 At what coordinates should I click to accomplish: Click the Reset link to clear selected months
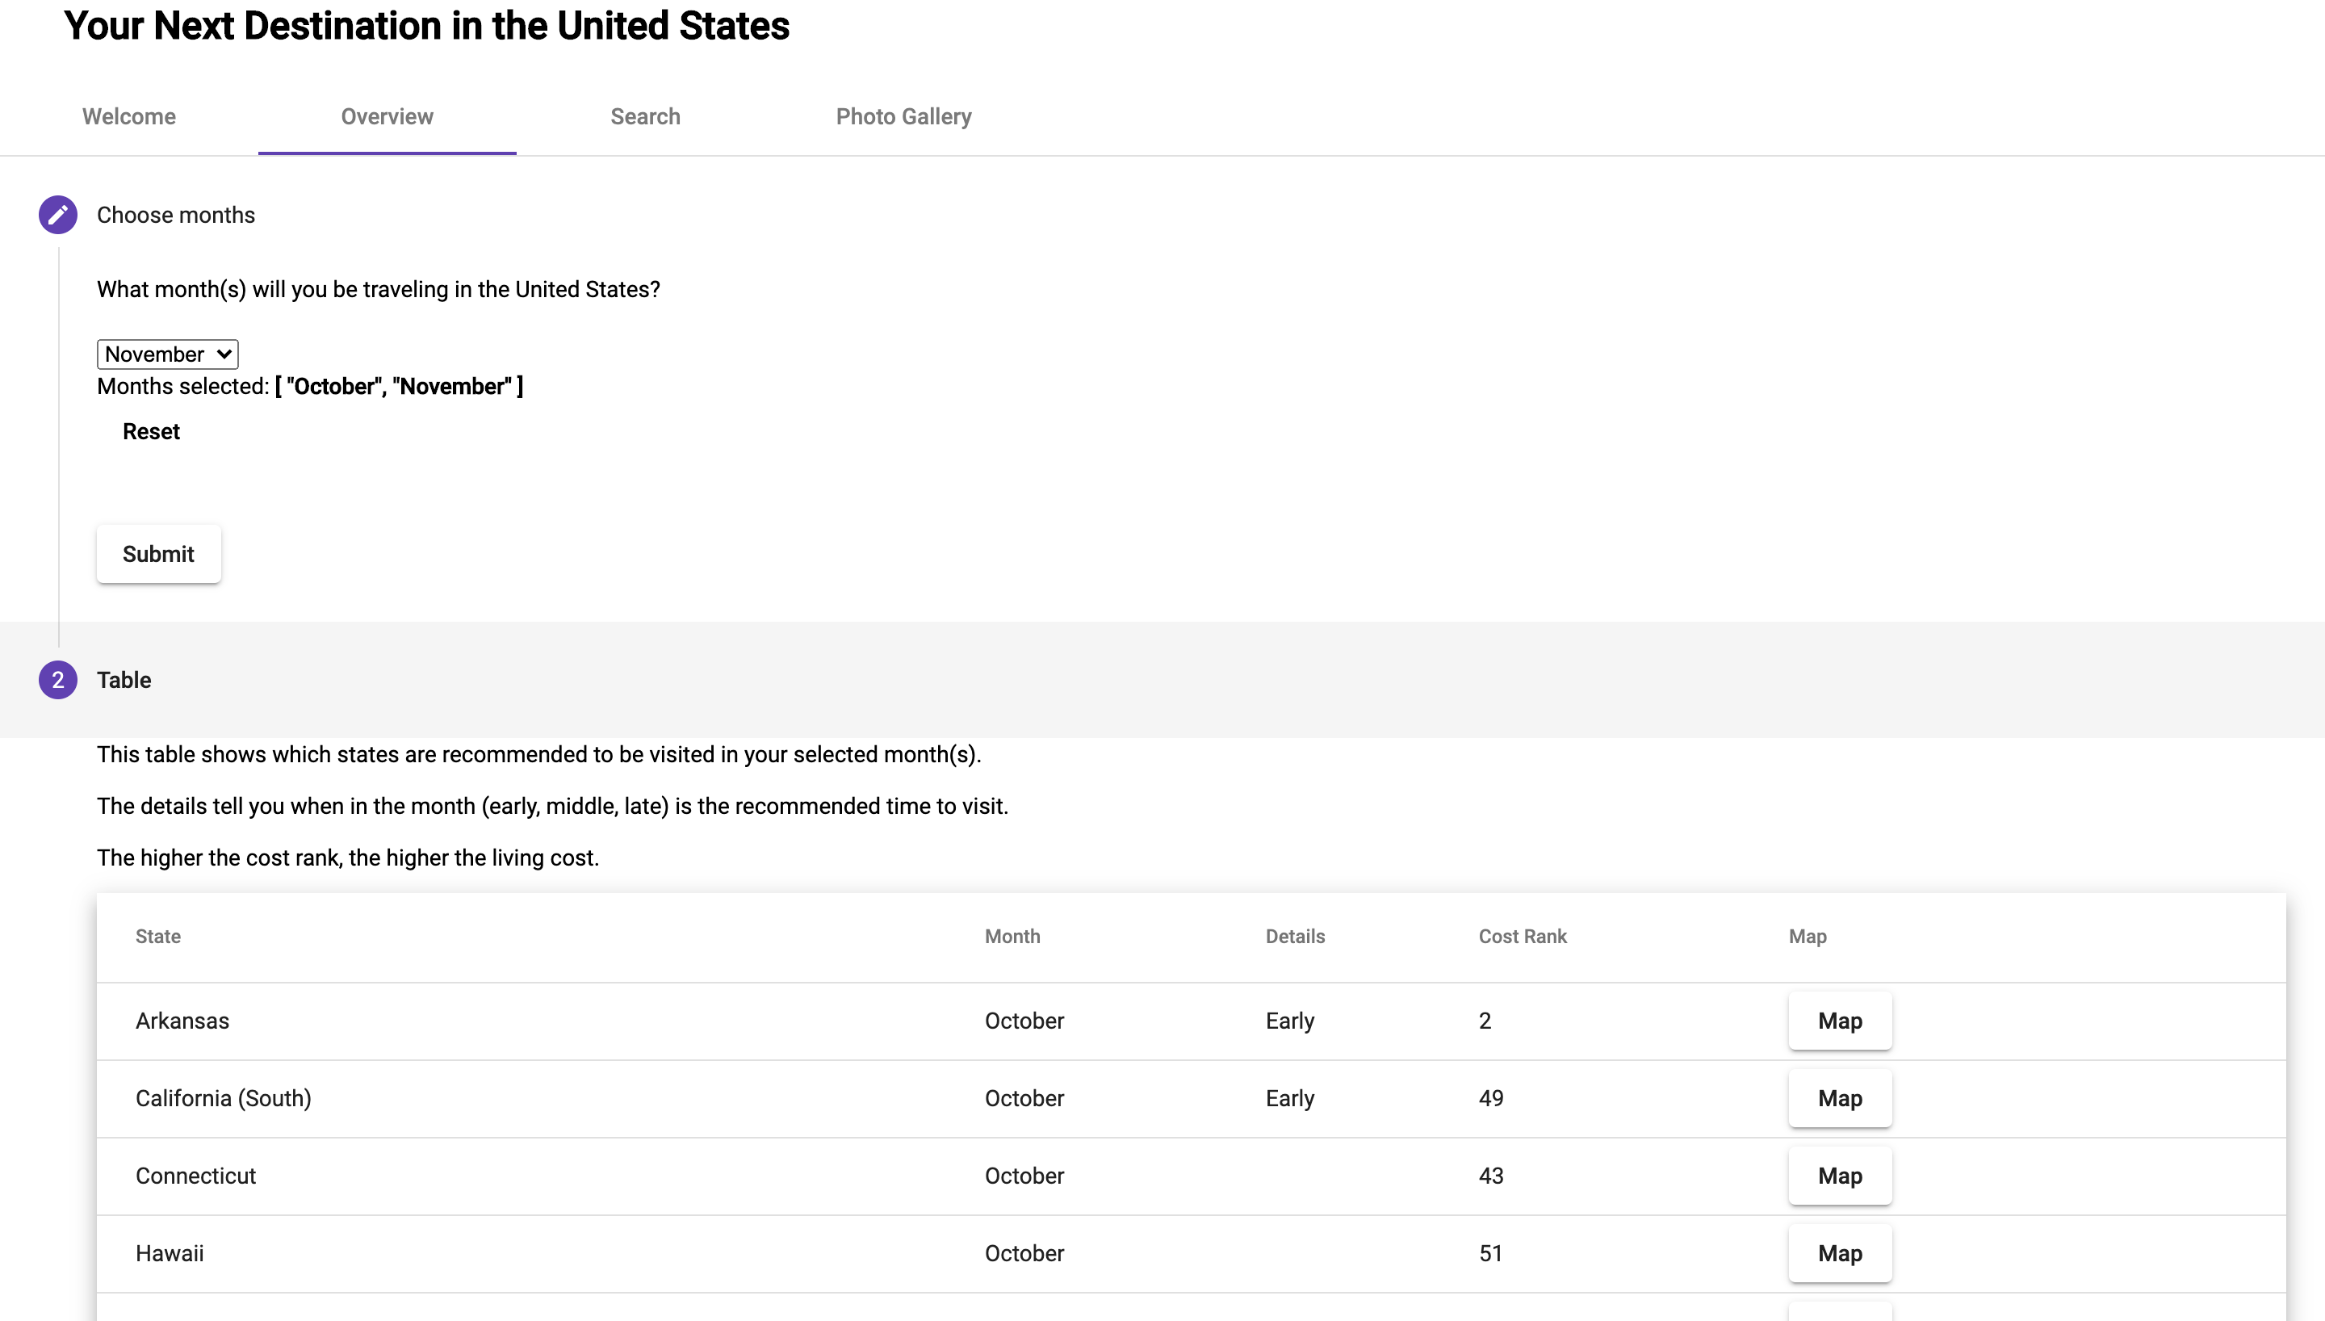150,432
